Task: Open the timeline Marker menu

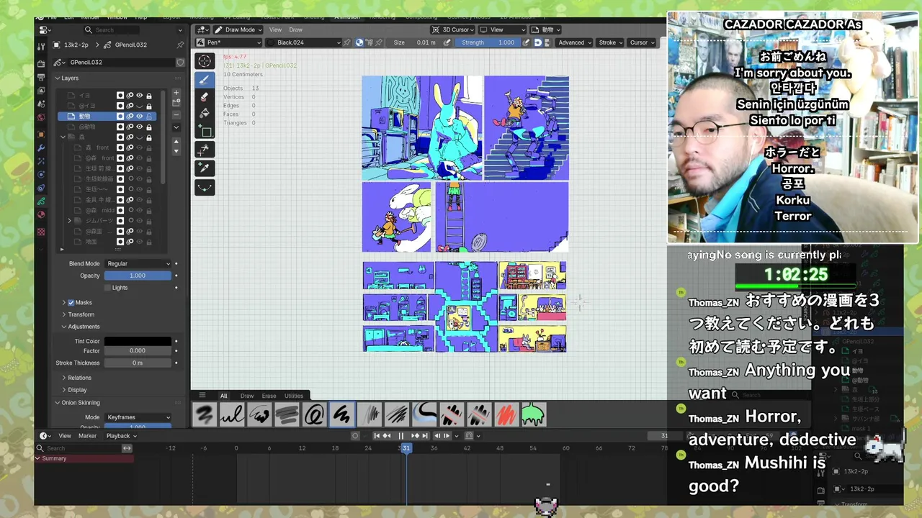Action: pos(87,436)
